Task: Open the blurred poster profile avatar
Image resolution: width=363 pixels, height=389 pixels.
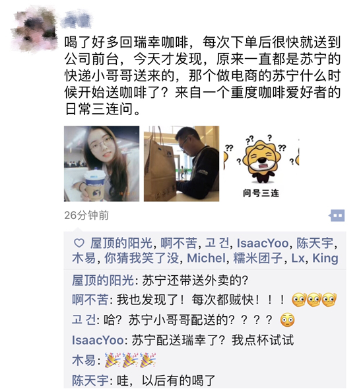Action: [x=34, y=28]
